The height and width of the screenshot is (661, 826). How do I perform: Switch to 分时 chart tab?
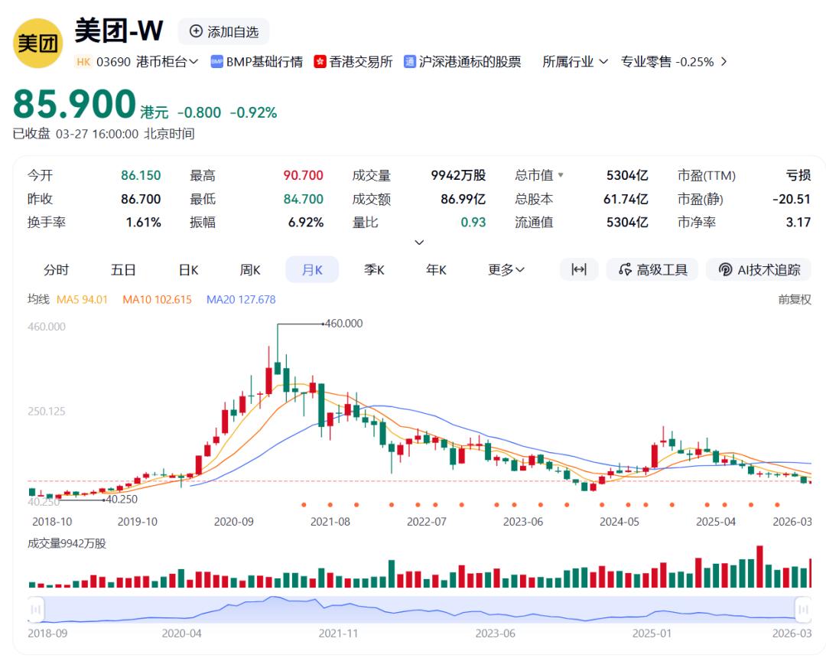(57, 270)
